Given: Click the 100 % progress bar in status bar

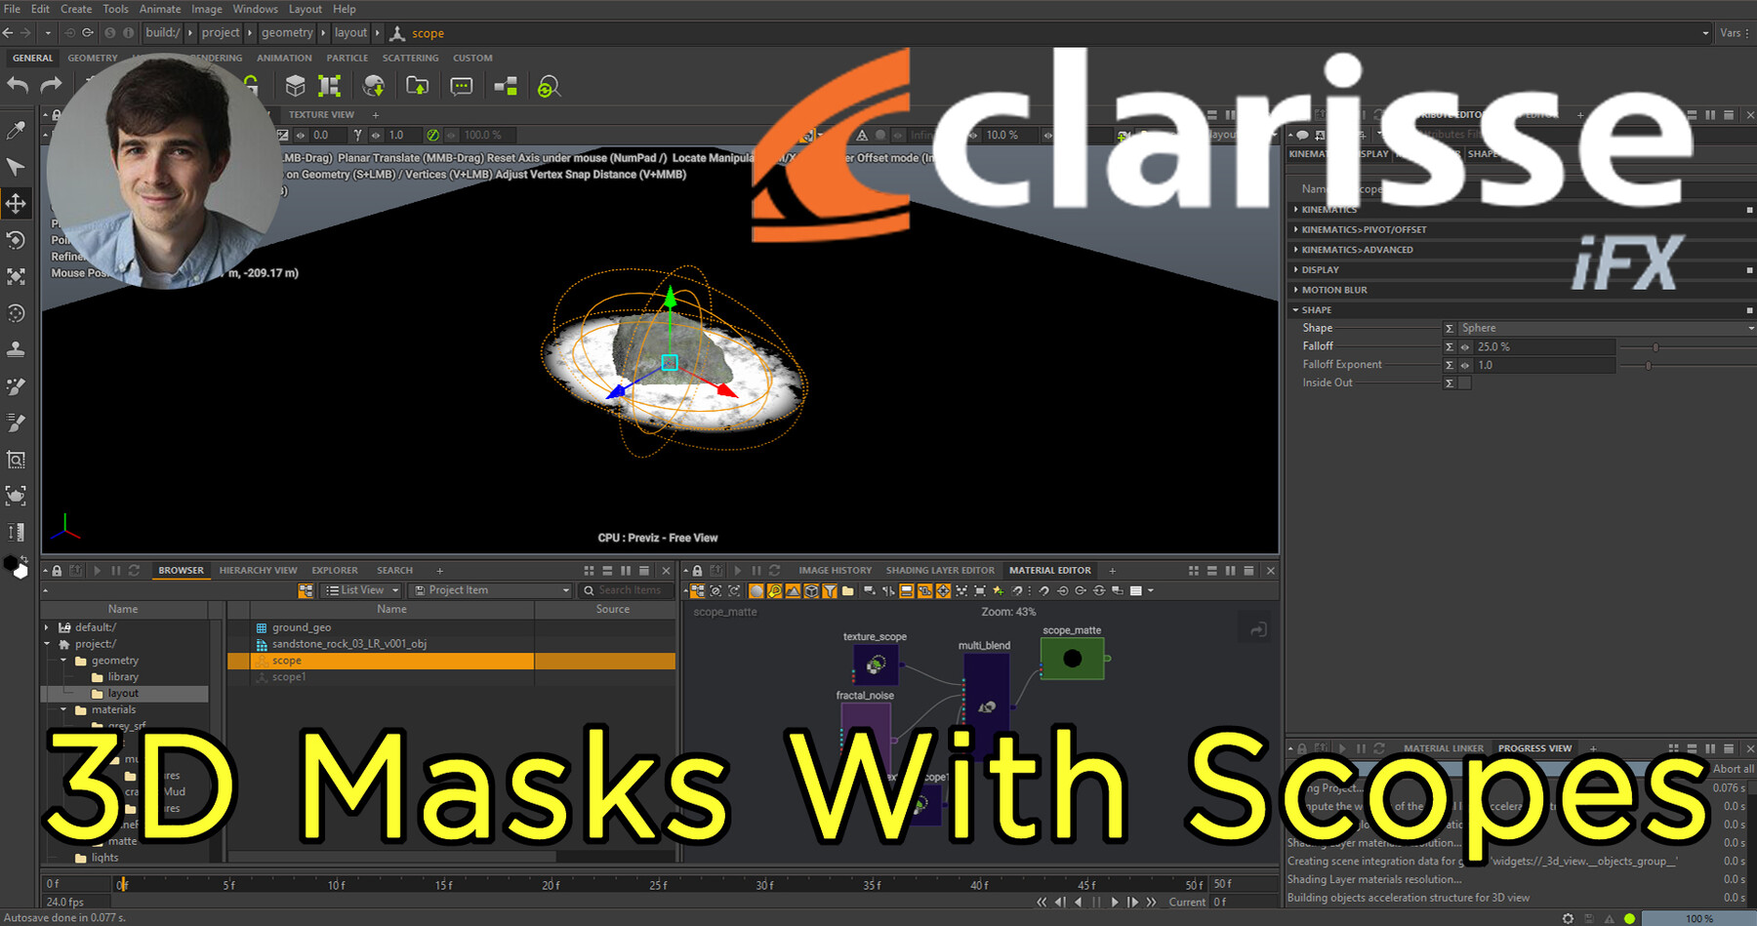Looking at the screenshot, I should 1698,918.
